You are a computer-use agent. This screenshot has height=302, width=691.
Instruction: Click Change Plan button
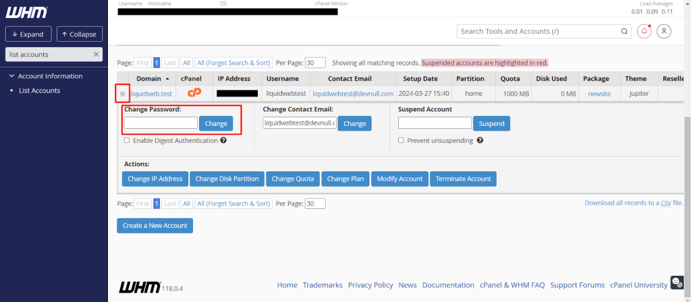click(x=345, y=179)
